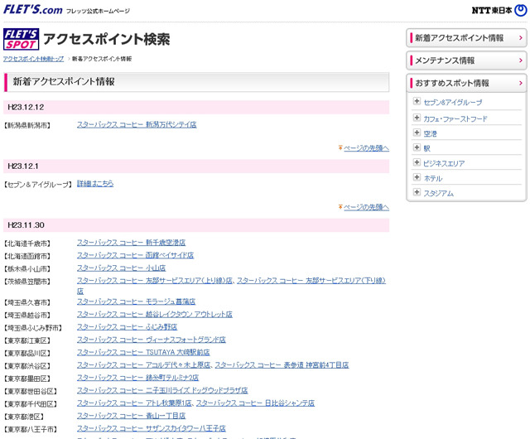Open アコルデ代々木上原店 link
This screenshot has height=439, width=530.
pos(144,365)
